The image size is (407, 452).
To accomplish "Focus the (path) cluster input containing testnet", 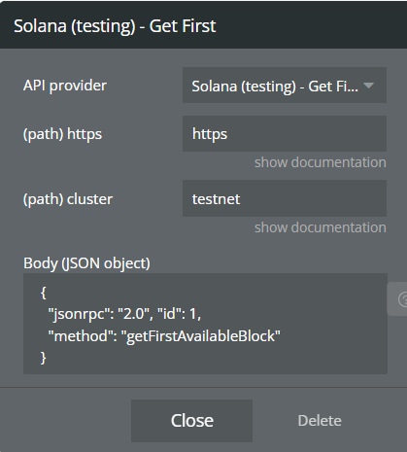I will 285,198.
